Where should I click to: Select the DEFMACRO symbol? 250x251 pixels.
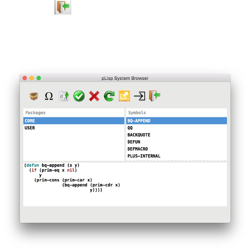tap(176, 149)
